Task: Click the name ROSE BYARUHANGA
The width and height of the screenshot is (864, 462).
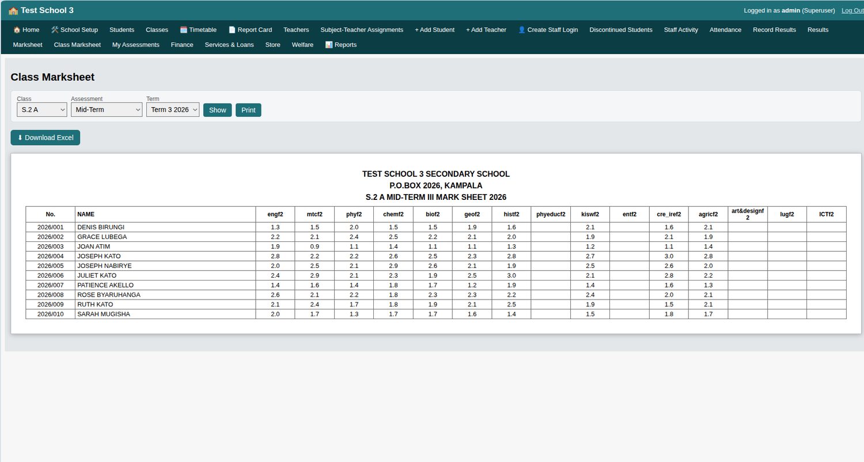Action: point(109,295)
